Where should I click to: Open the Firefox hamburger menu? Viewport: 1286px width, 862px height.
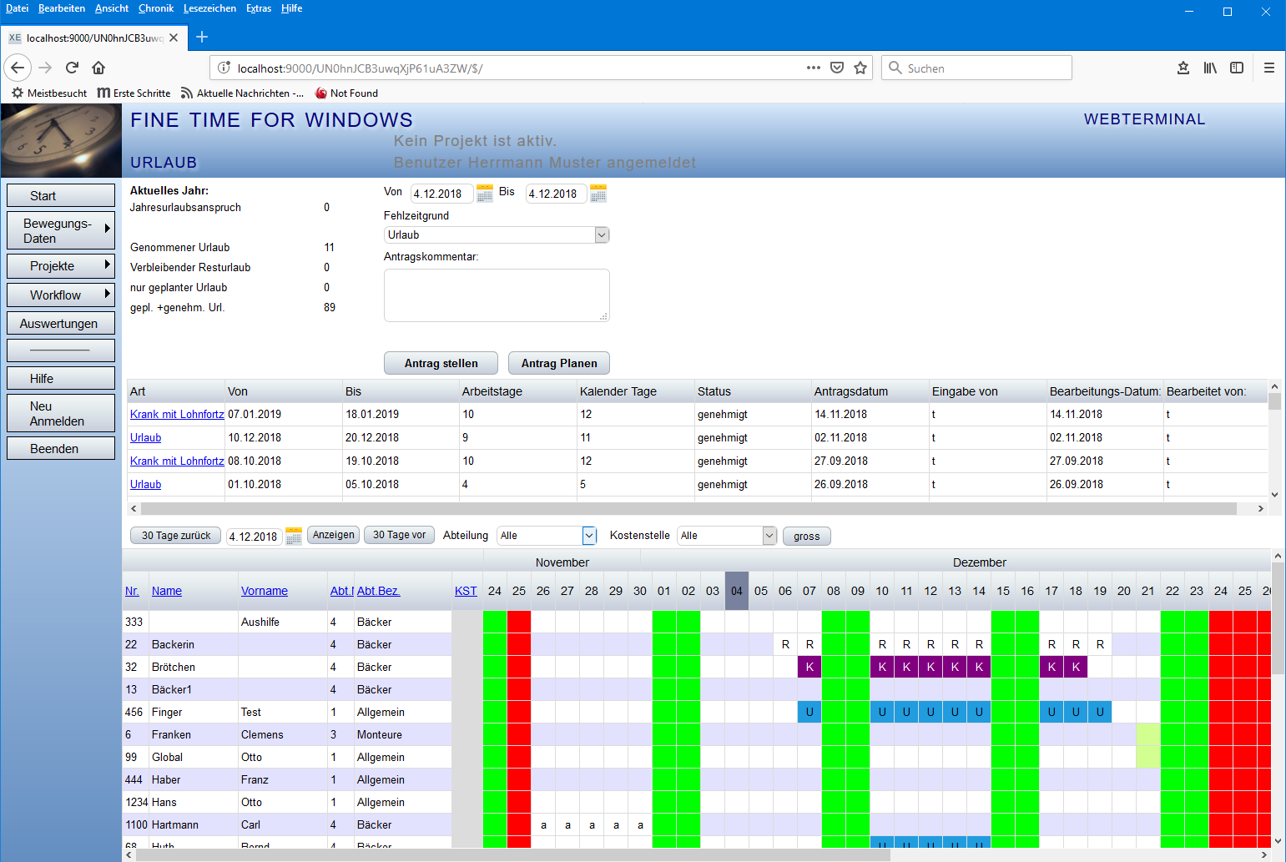pyautogui.click(x=1268, y=68)
